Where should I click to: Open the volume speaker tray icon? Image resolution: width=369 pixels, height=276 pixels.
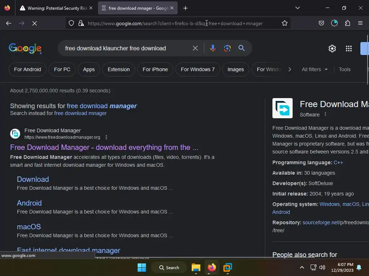tap(322, 267)
